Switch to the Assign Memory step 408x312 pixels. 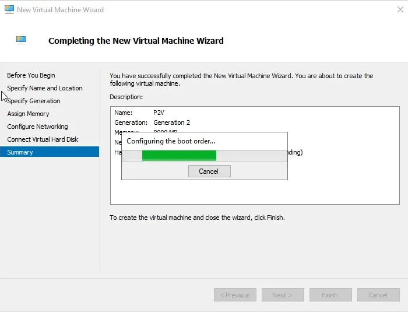coord(28,114)
